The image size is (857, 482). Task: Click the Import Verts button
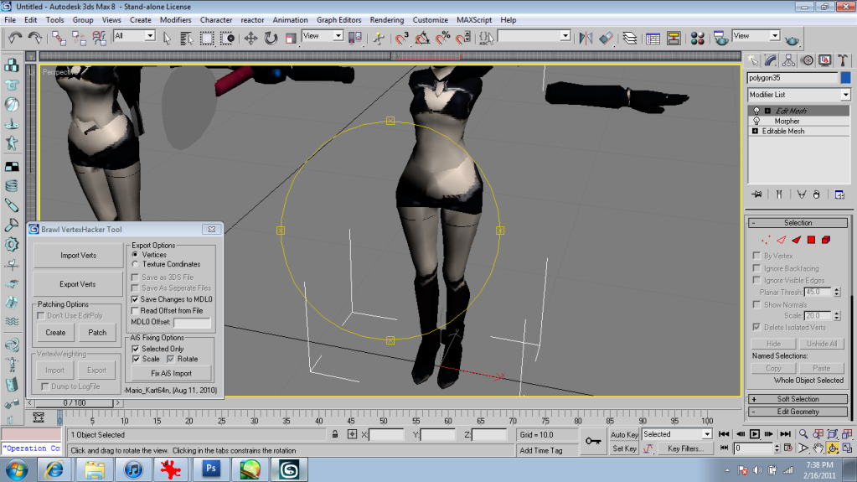pos(78,256)
